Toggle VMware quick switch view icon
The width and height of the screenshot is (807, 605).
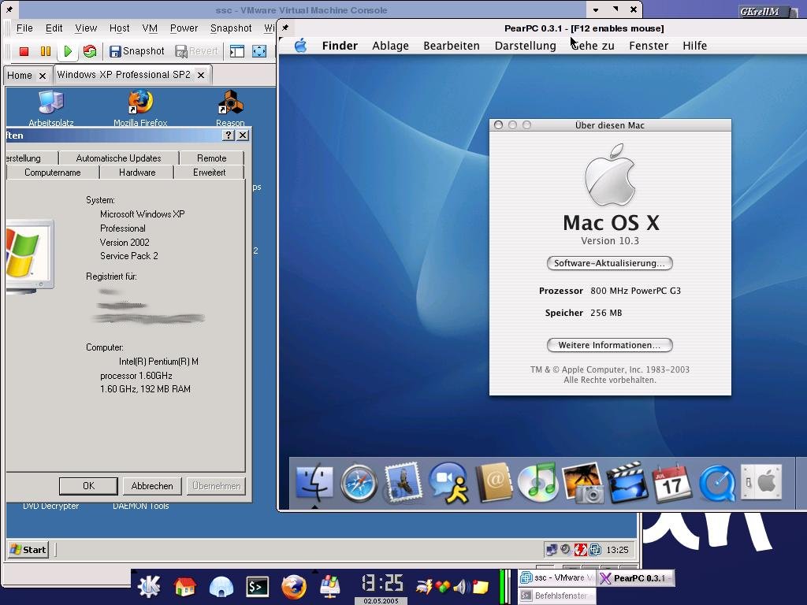pos(236,51)
